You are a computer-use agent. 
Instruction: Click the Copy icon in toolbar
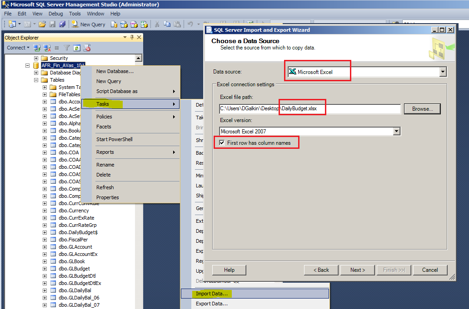coord(167,24)
